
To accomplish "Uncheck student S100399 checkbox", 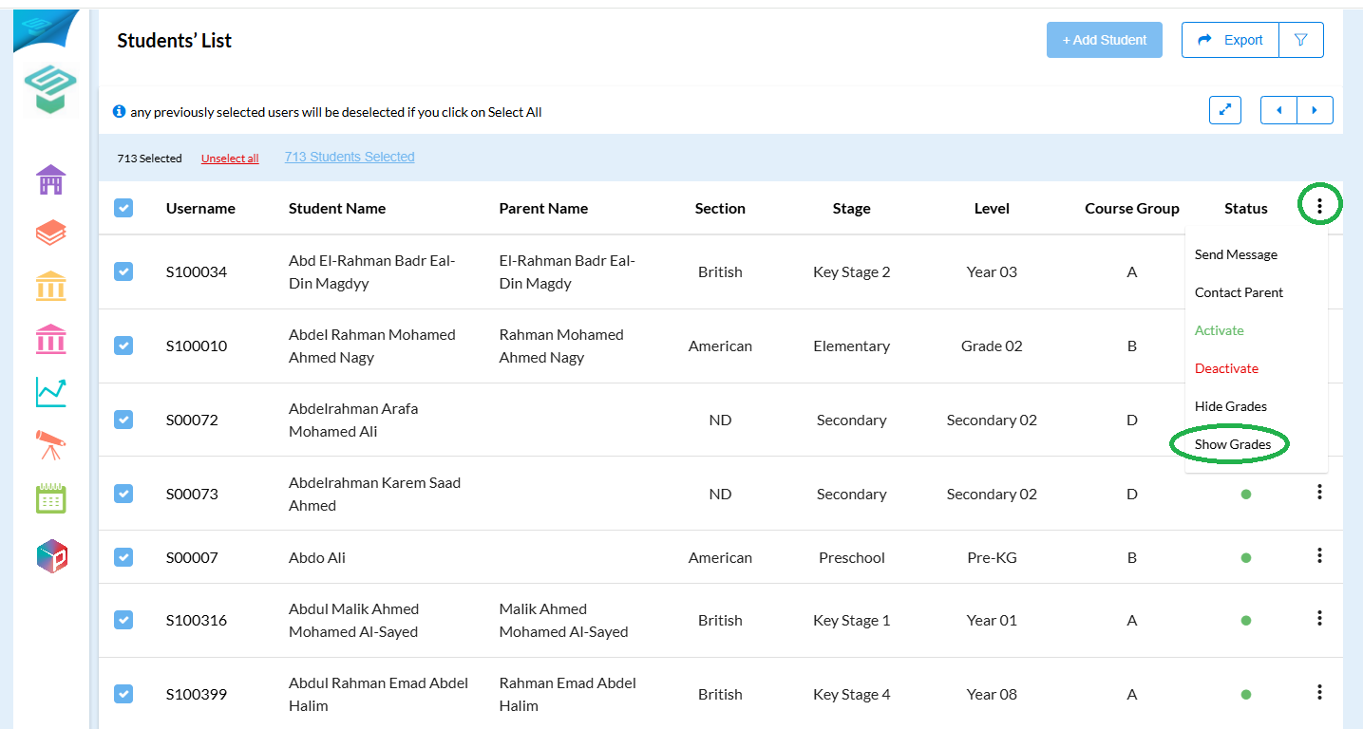I will tap(123, 694).
